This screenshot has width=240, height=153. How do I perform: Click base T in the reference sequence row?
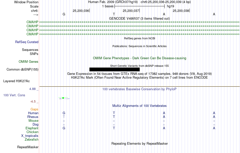(114, 14)
